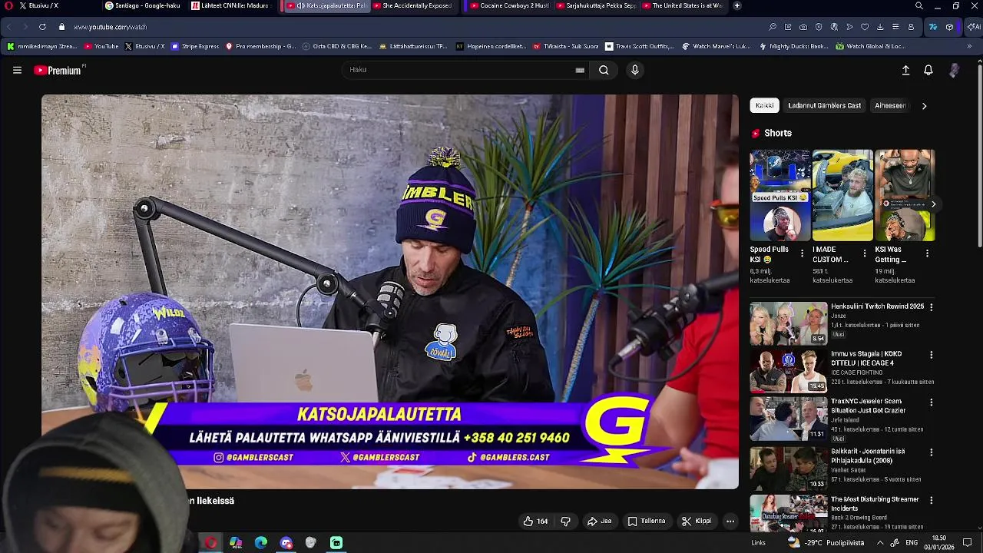Viewport: 983px width, 553px height.
Task: Open options for I MADE CUSTOM short
Action: (x=865, y=253)
